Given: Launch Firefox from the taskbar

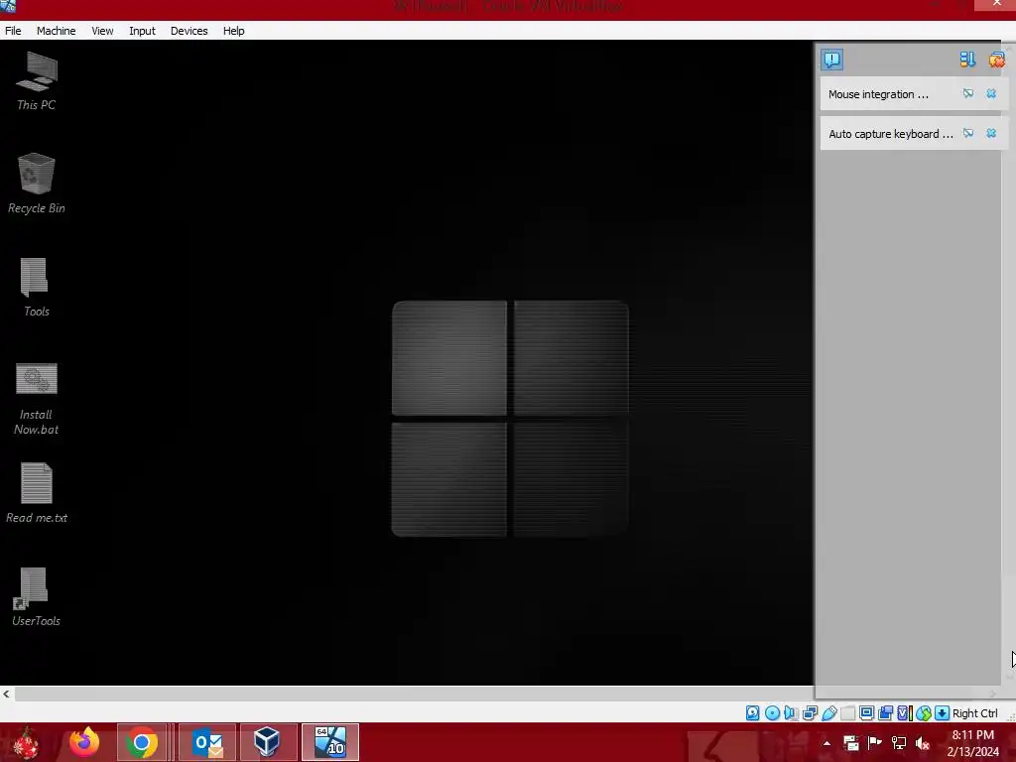Looking at the screenshot, I should [x=84, y=742].
